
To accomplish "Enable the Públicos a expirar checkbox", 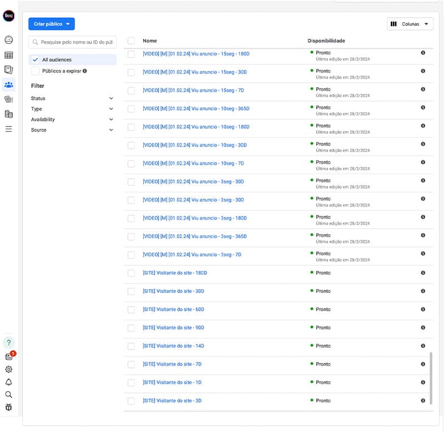I will click(36, 71).
